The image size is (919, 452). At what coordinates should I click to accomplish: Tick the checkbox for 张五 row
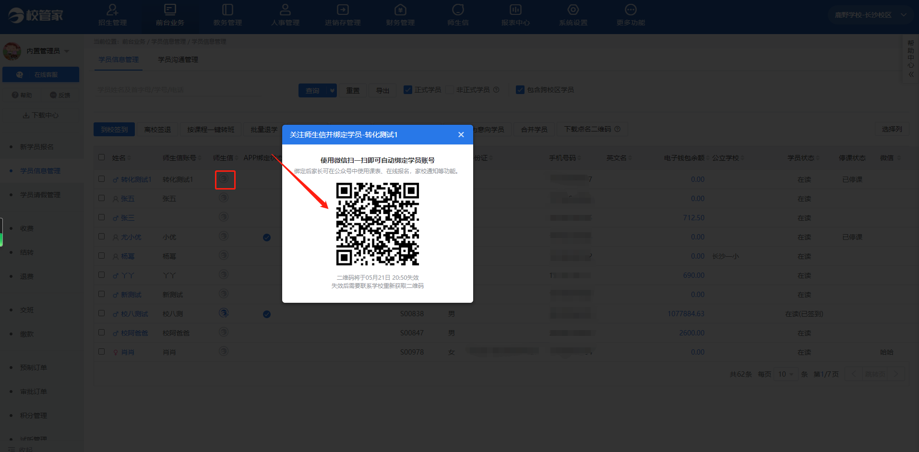(101, 198)
